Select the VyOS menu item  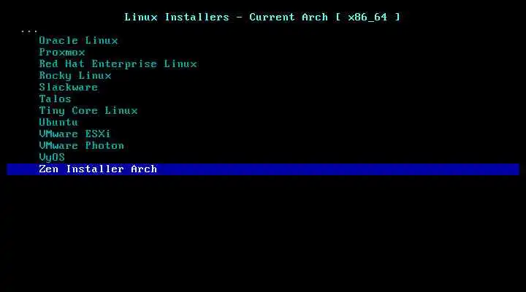tap(52, 158)
